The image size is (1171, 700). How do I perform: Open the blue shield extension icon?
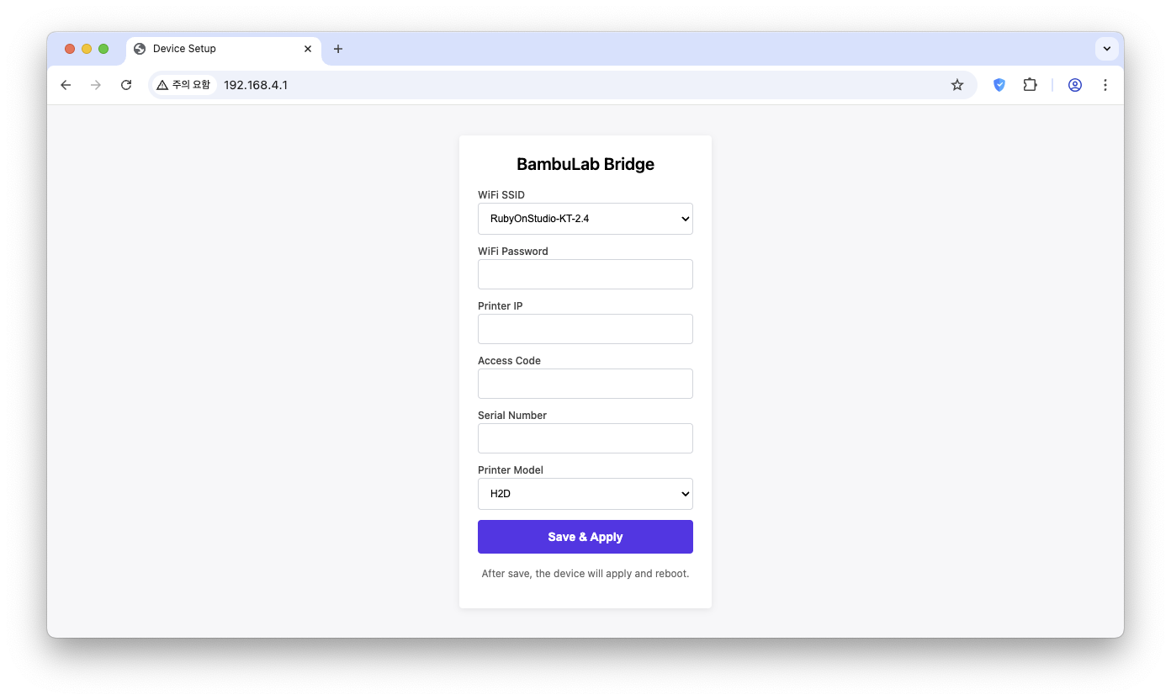click(999, 85)
